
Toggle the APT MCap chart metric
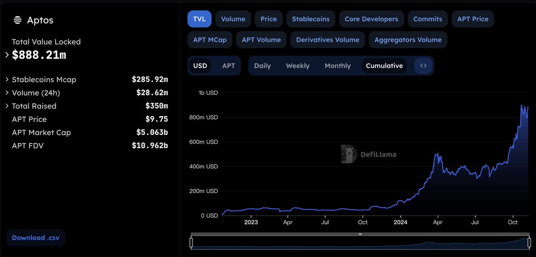tap(210, 40)
